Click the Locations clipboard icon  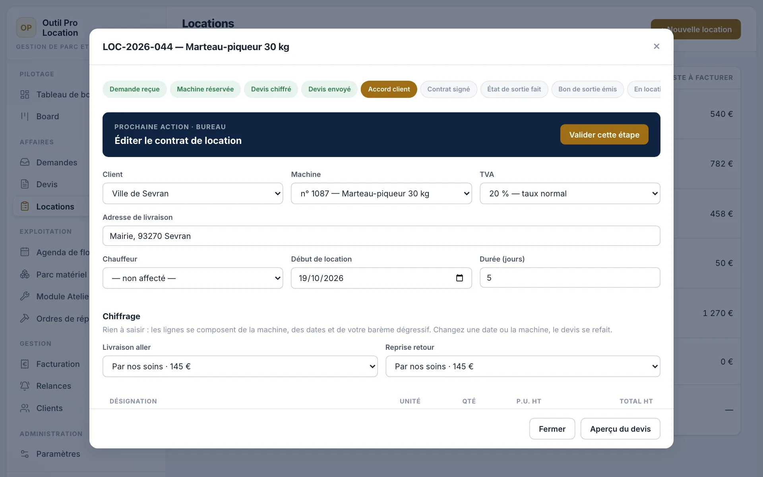click(25, 206)
